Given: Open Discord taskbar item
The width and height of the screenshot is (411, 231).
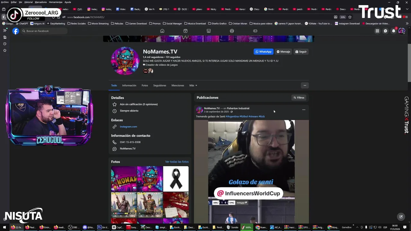Looking at the screenshot, I should 89,227.
